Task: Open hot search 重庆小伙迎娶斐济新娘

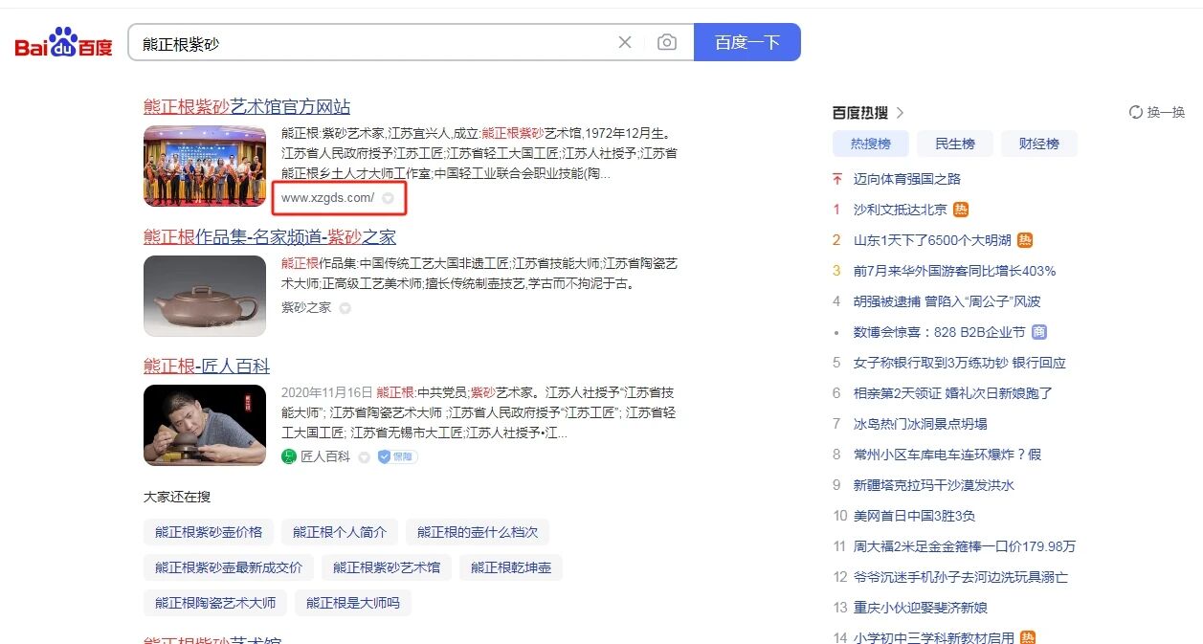Action: coord(921,608)
